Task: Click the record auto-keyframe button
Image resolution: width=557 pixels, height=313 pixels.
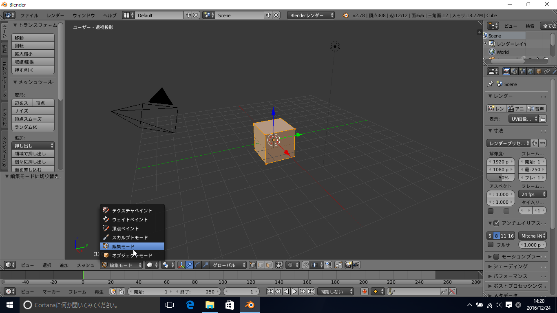Action: (365, 291)
